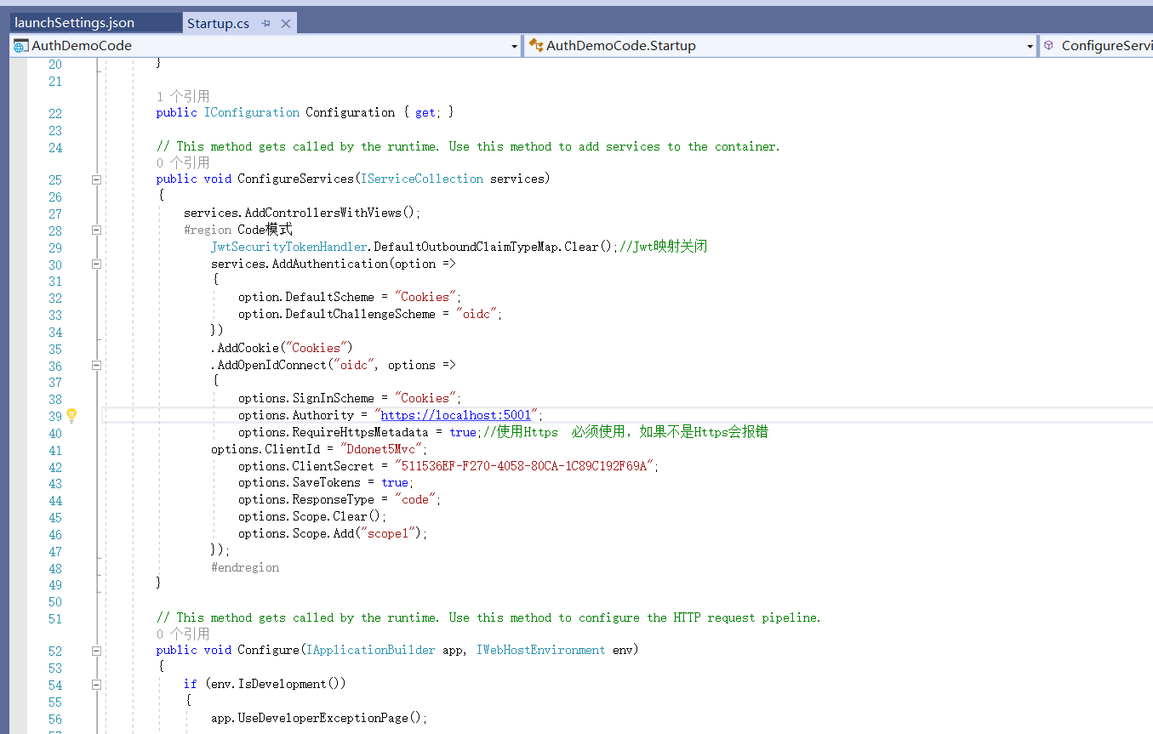Open the ConfigureServices member dropdown
Viewport: 1153px width, 734px height.
coord(1097,46)
